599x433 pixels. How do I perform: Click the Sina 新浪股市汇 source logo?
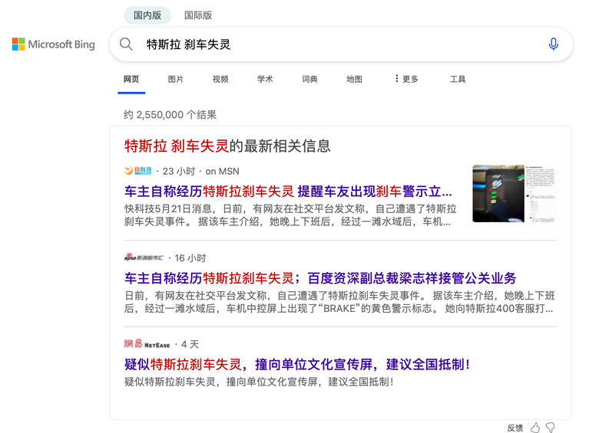[x=144, y=258]
